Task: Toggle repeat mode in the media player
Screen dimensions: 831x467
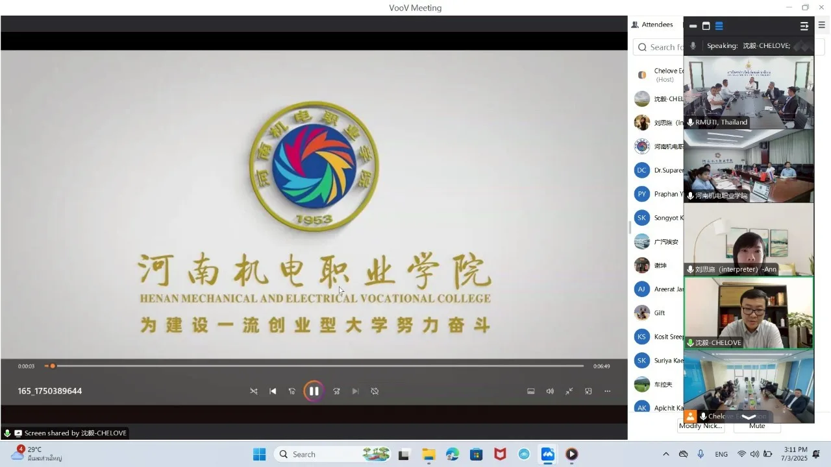Action: pos(375,391)
